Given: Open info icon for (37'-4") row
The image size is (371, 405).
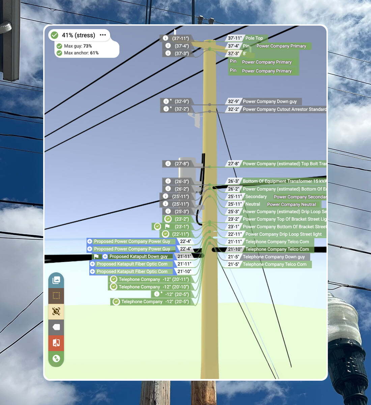Looking at the screenshot, I should pos(168,46).
